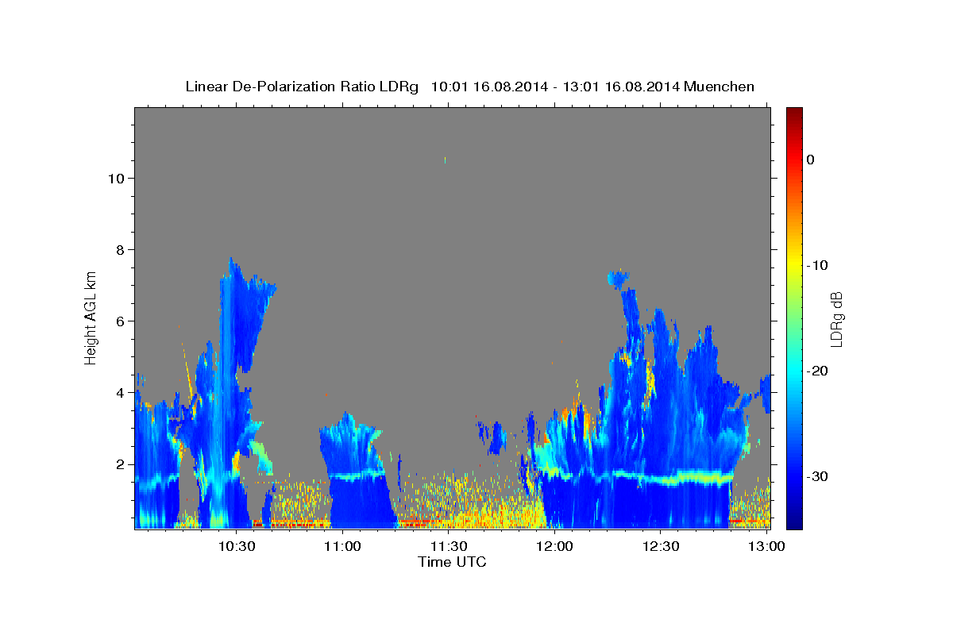Click the plot title 'Linear De-Polarization Ratio LDRg'
The height and width of the screenshot is (635, 953).
pos(301,87)
